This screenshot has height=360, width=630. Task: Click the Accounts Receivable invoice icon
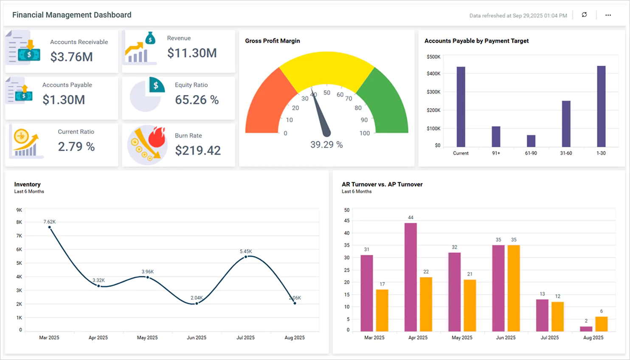pos(24,48)
